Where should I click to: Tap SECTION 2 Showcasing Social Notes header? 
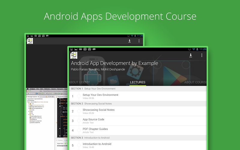(x=138, y=103)
